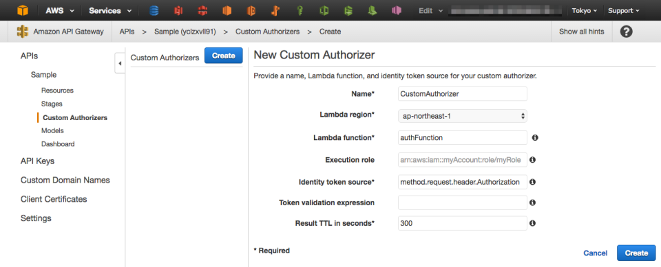Viewport: 661px width, 267px height.
Task: Click into the Execution role field
Action: pos(463,160)
